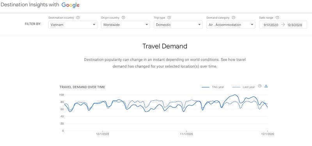Viewport: 312px width, 146px height.
Task: Open Destination country dropdown showing Vietnam
Action: point(73,25)
